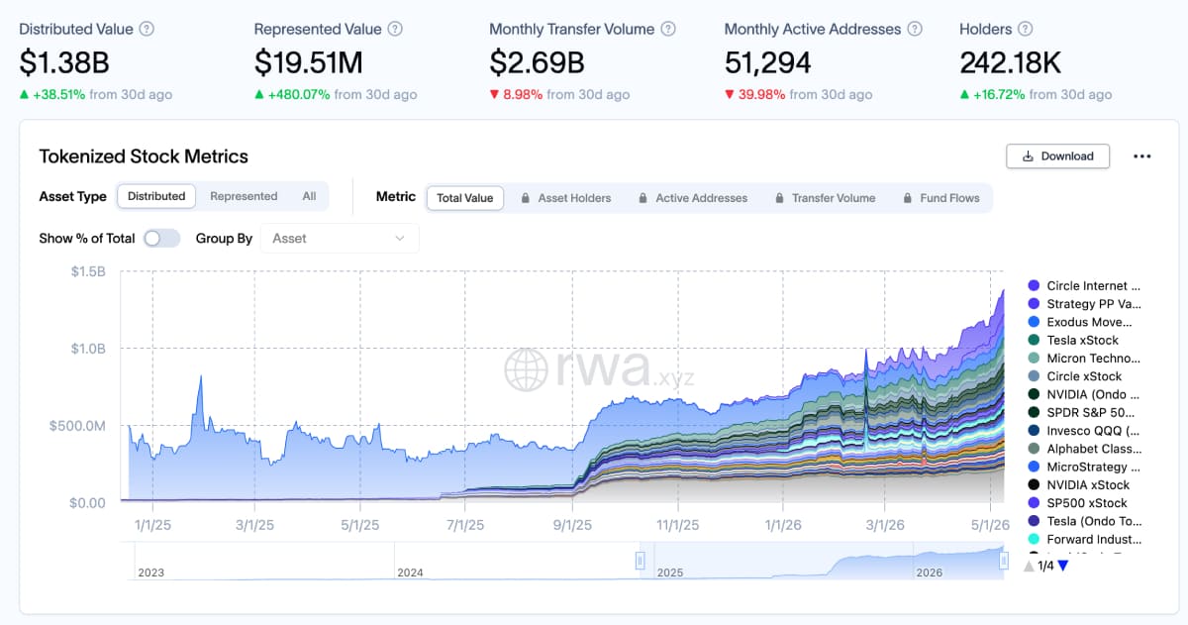Click the Tokenized Stock Metrics heading
The width and height of the screenshot is (1188, 625).
[x=144, y=156]
